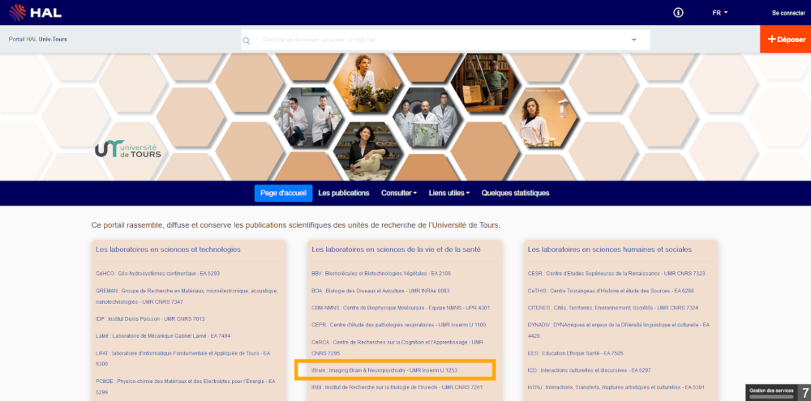Click the three researchers hexagon photo
The height and width of the screenshot is (401, 811).
[x=427, y=117]
